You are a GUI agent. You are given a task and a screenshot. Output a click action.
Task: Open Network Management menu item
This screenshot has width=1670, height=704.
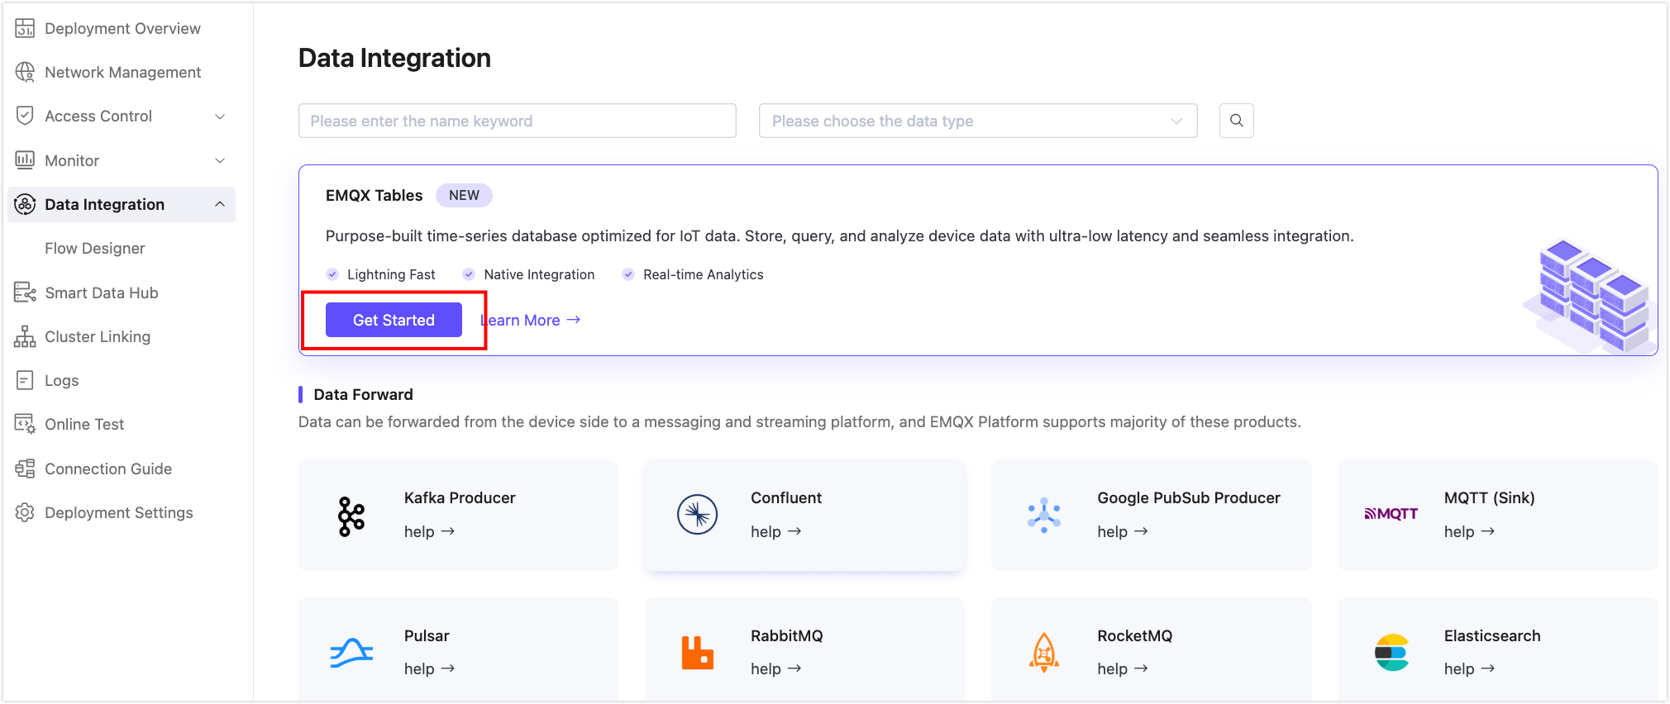coord(122,72)
